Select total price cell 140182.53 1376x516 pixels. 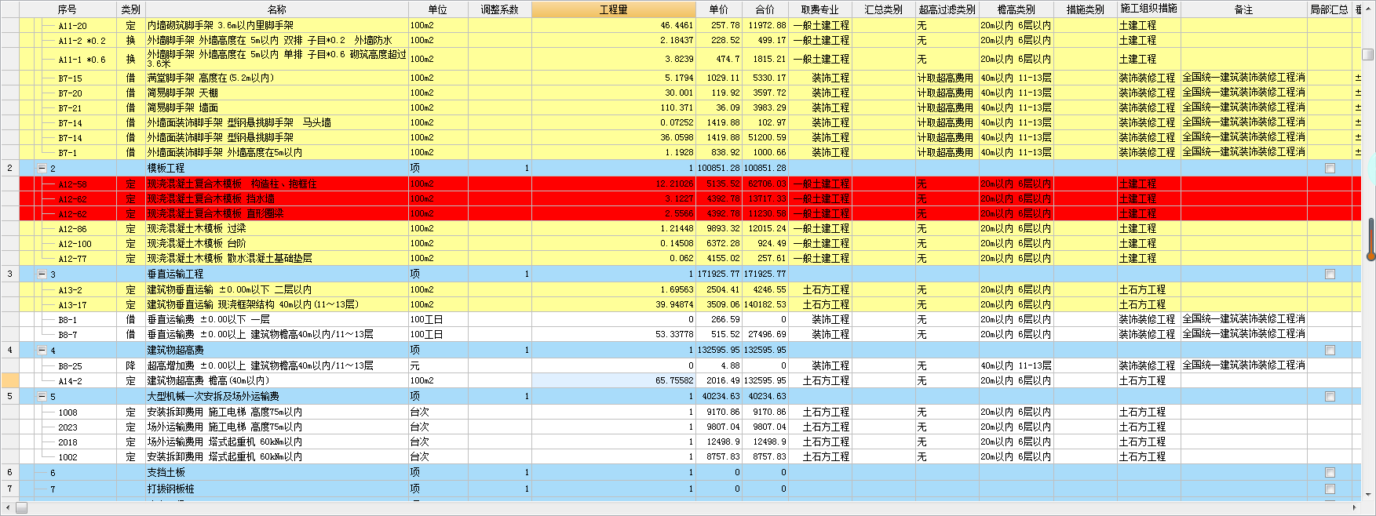[x=765, y=304]
